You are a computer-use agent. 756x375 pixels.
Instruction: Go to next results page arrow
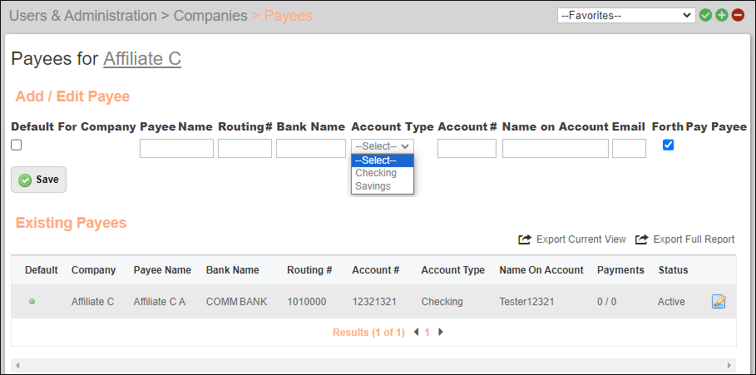[441, 332]
